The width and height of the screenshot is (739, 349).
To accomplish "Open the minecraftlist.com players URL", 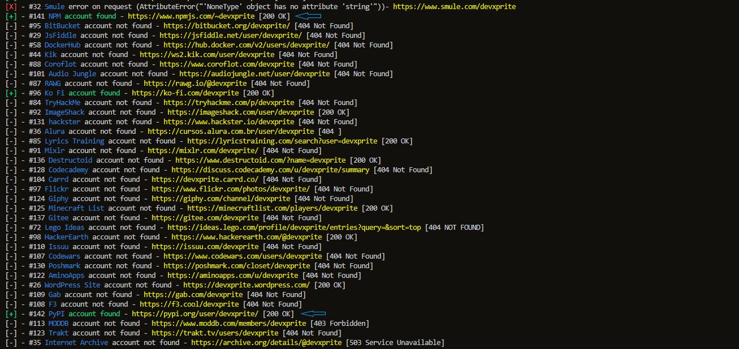I will pyautogui.click(x=273, y=208).
